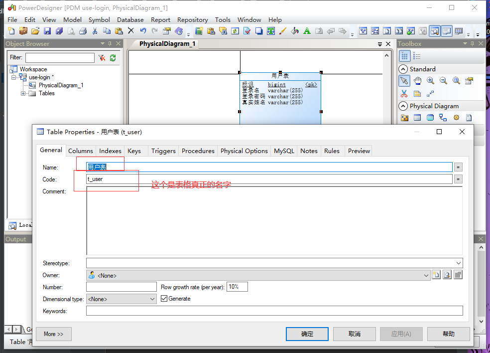Click the Open folder toolbar icon
This screenshot has width=490, height=353.
coord(35,31)
